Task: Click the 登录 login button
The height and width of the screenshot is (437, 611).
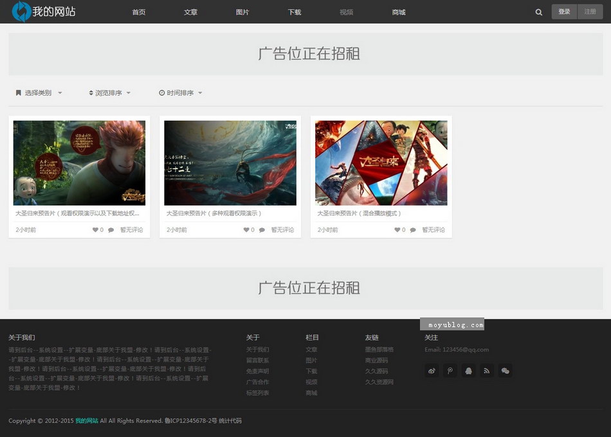Action: (x=564, y=12)
